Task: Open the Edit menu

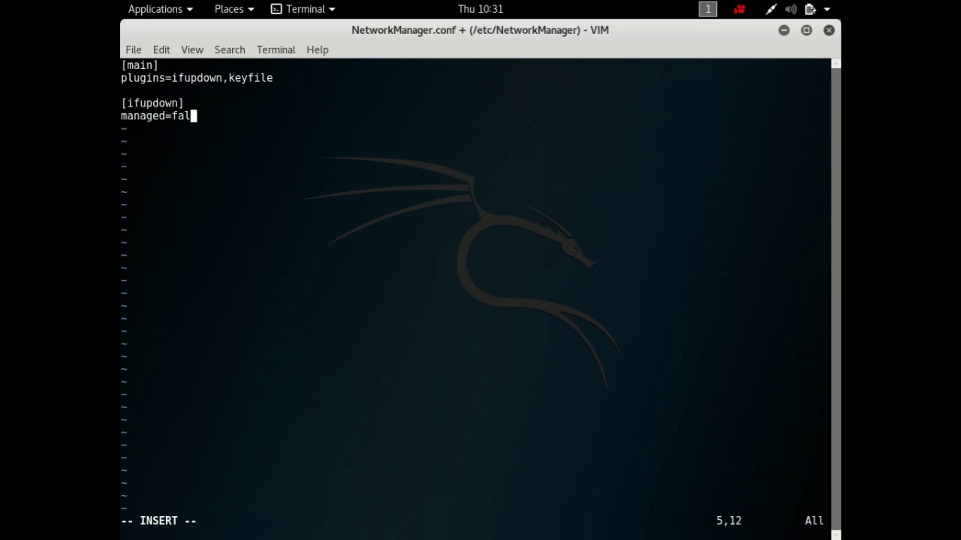Action: click(161, 49)
